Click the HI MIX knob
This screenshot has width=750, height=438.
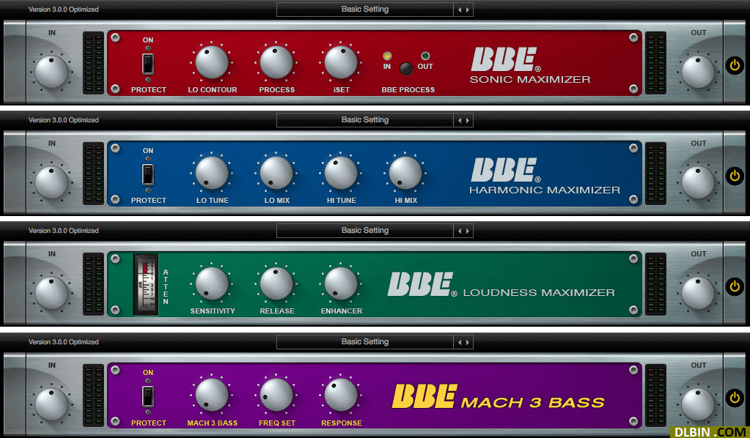[x=405, y=173]
